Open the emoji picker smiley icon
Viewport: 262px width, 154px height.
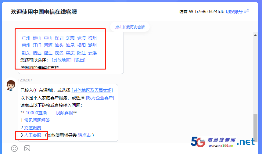tap(14, 148)
